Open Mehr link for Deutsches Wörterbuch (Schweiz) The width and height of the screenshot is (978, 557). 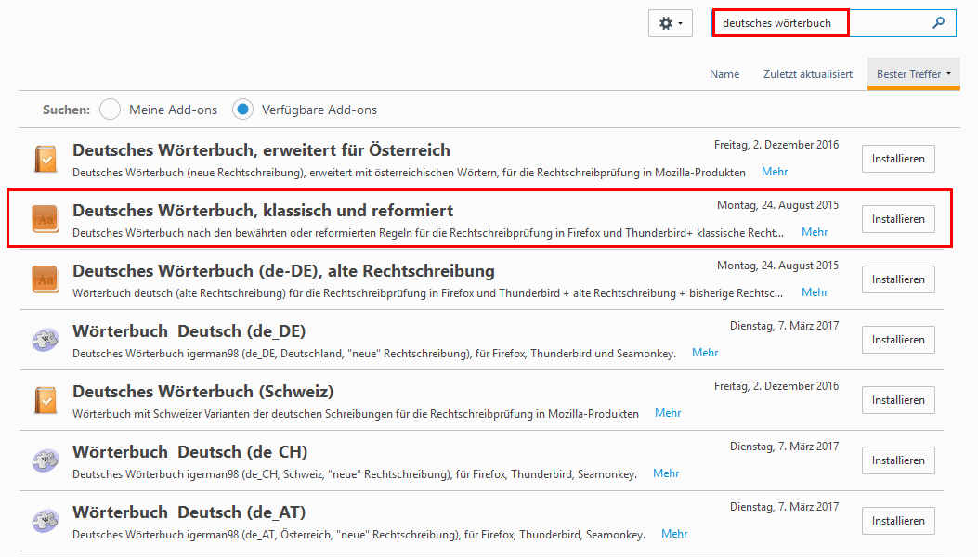pos(668,413)
